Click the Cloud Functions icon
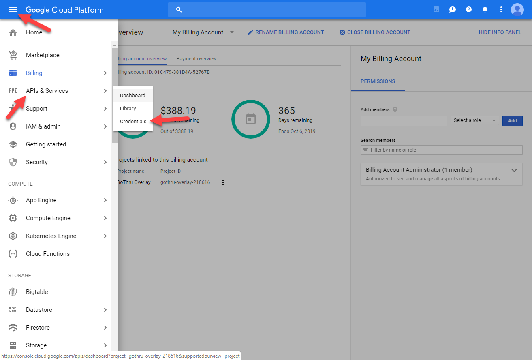 (x=12, y=253)
